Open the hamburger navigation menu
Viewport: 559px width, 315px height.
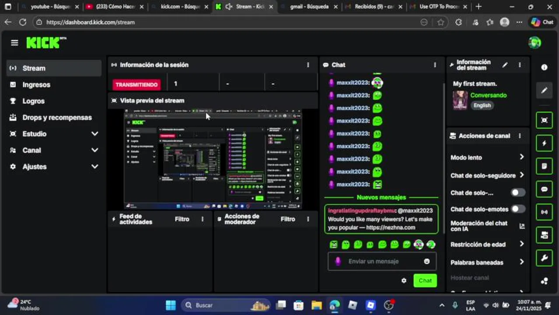pos(14,42)
